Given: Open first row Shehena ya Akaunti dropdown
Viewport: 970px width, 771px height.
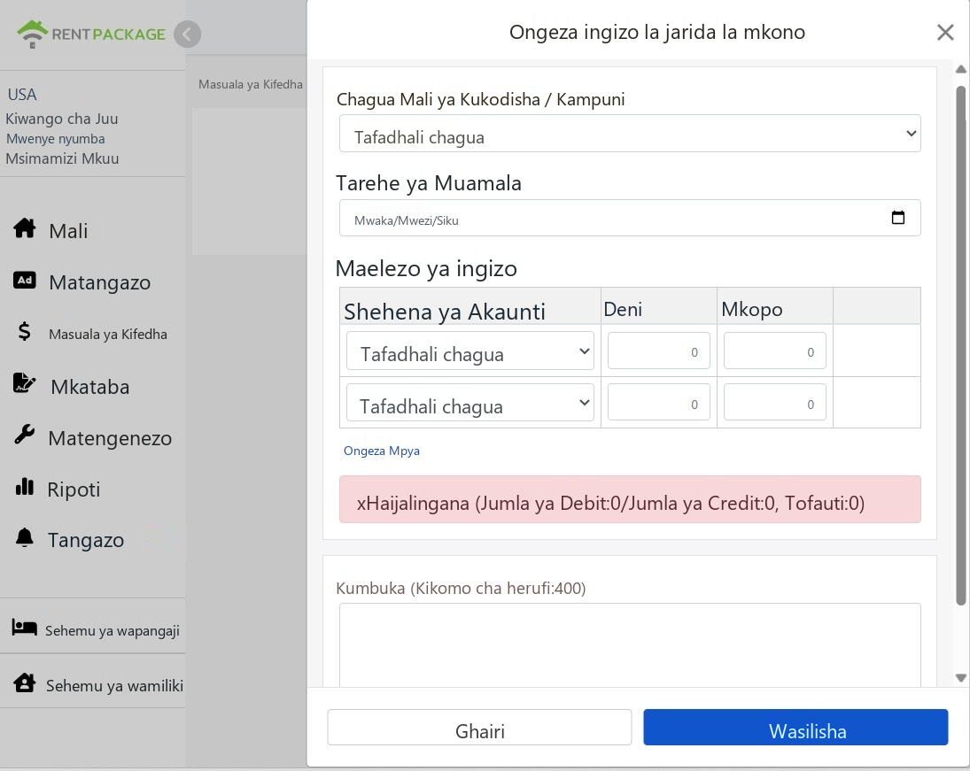Looking at the screenshot, I should coord(470,351).
